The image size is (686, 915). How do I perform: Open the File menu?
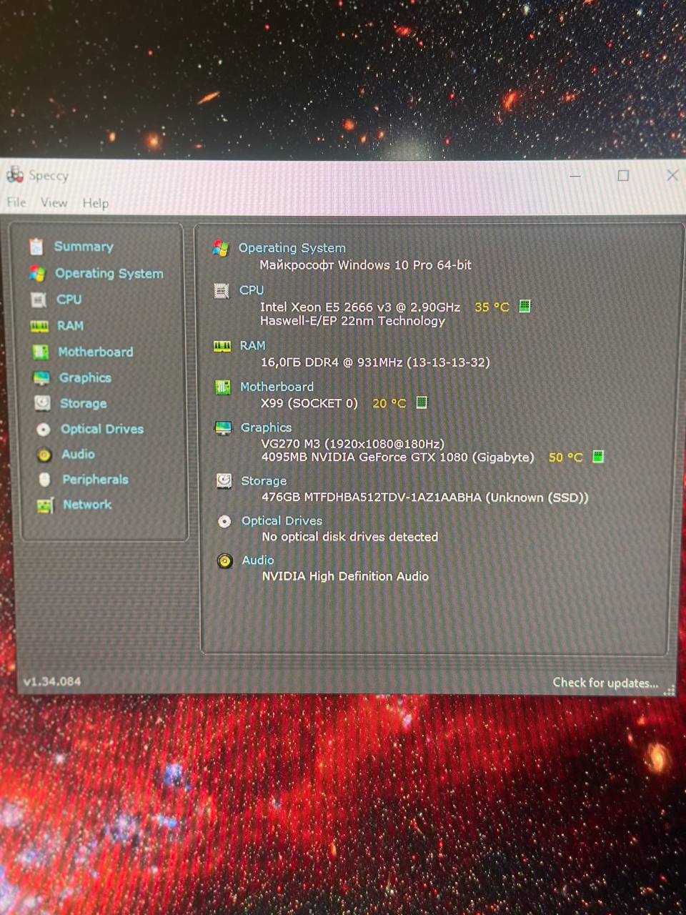click(x=16, y=203)
